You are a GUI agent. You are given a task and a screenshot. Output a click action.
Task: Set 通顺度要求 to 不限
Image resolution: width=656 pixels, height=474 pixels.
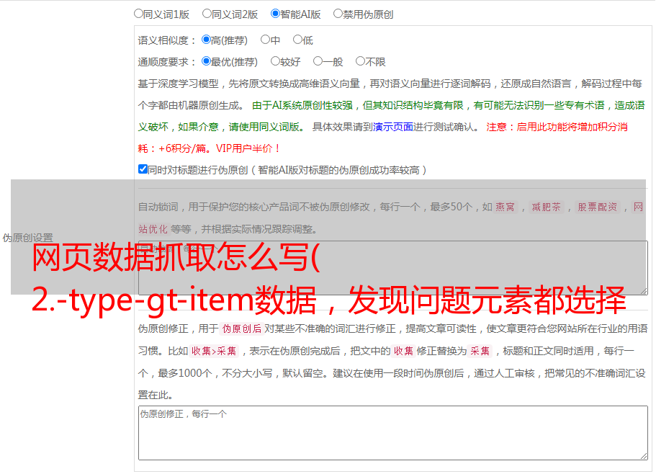(360, 61)
